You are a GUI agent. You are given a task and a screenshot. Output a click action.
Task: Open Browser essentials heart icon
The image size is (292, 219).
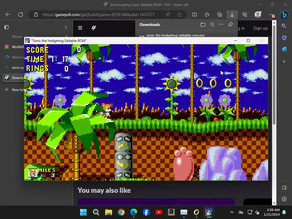click(x=245, y=15)
